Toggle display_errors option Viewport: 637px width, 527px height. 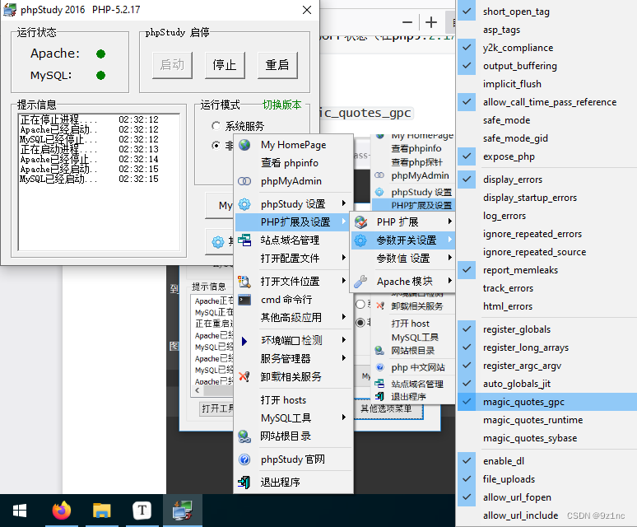(x=546, y=180)
